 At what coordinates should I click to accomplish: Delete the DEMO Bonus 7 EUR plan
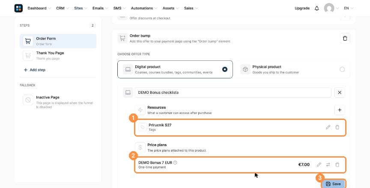(337, 164)
